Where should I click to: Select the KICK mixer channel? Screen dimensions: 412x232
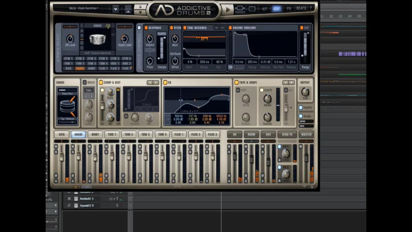62,134
